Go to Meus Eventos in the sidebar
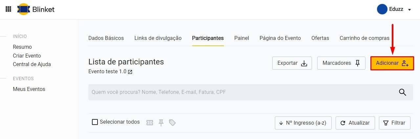 coord(29,89)
